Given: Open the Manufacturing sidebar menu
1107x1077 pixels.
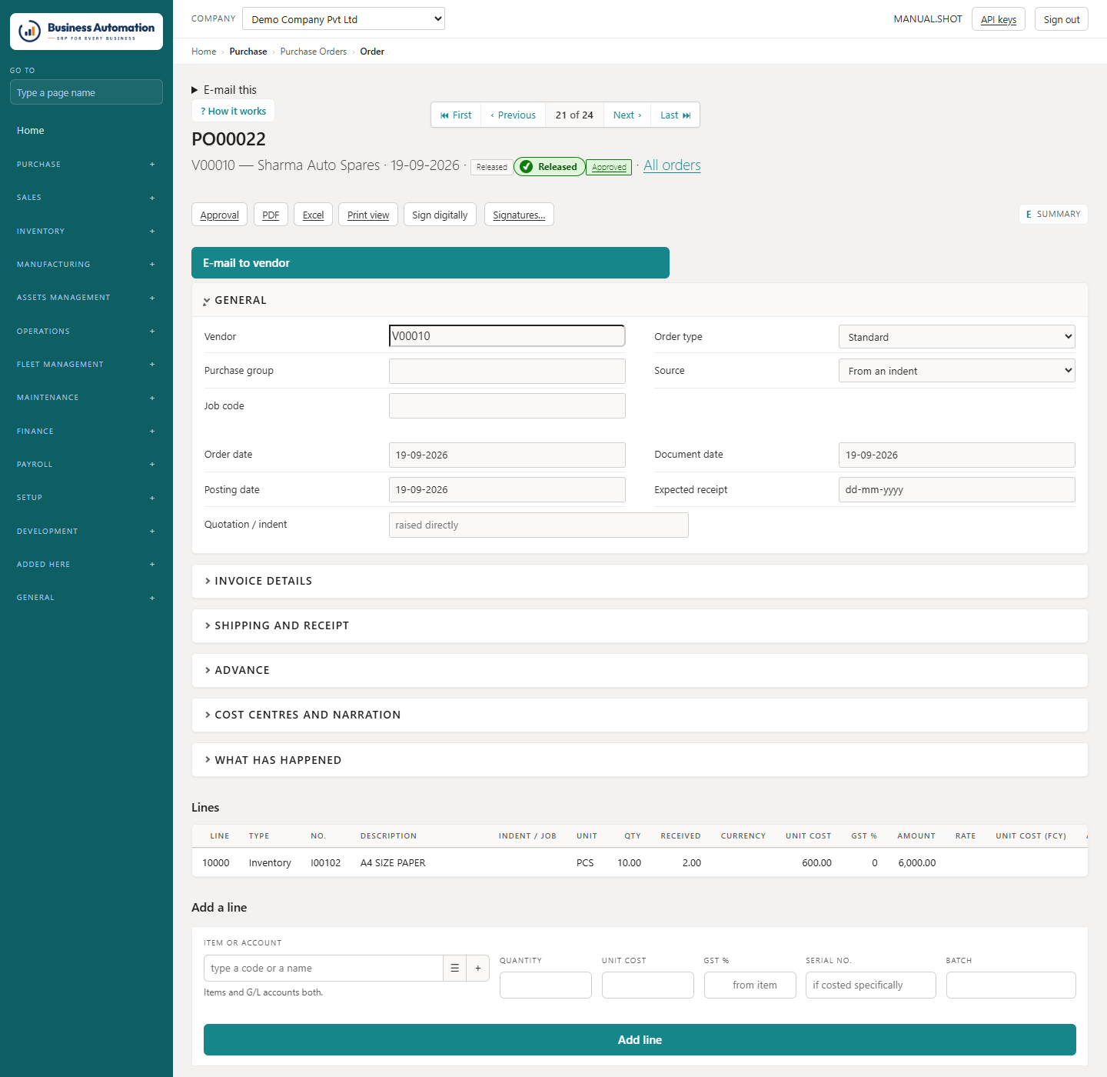Looking at the screenshot, I should pyautogui.click(x=86, y=265).
